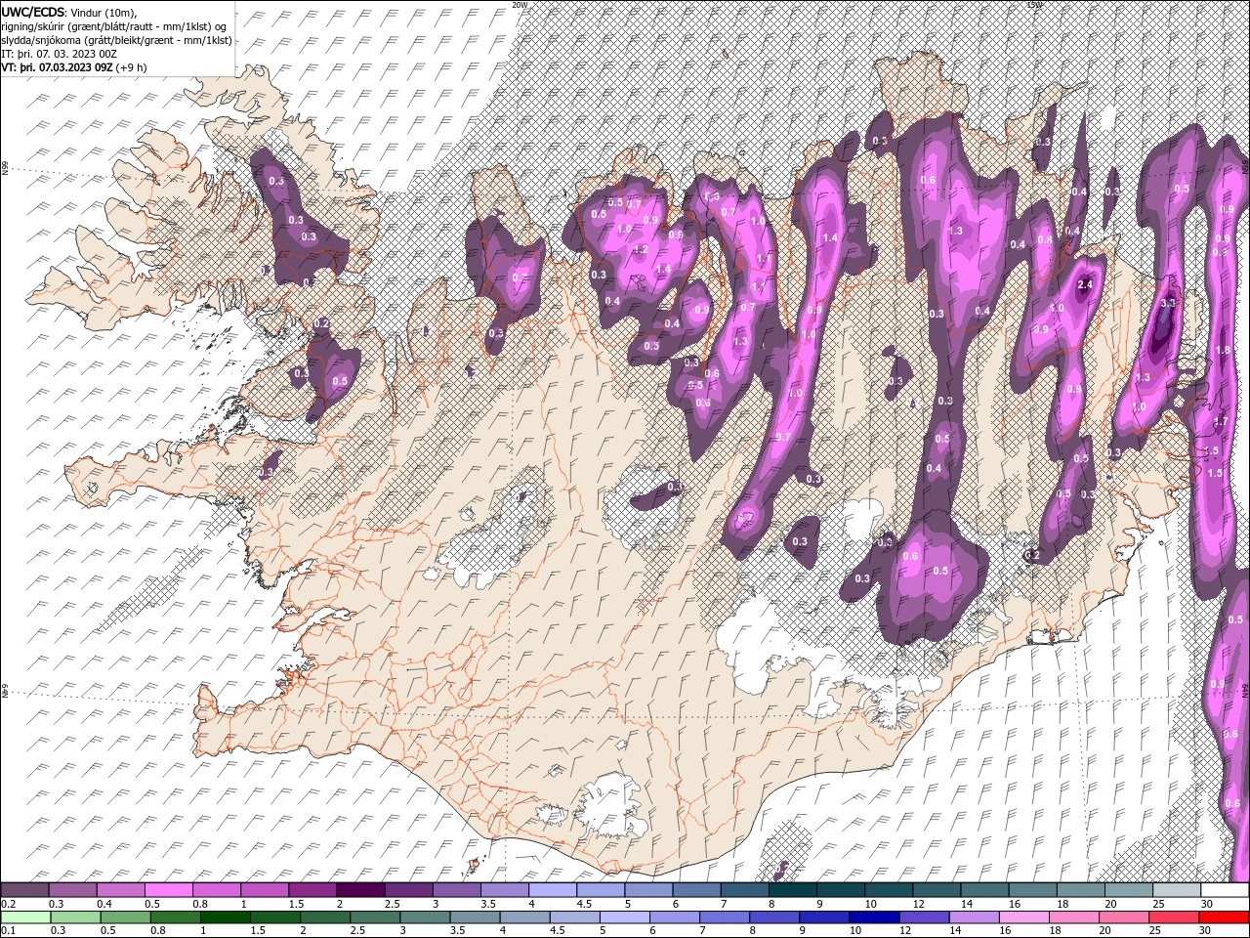Select the deep blue lower swatch above 10
This screenshot has height=938, width=1250.
pos(875,917)
